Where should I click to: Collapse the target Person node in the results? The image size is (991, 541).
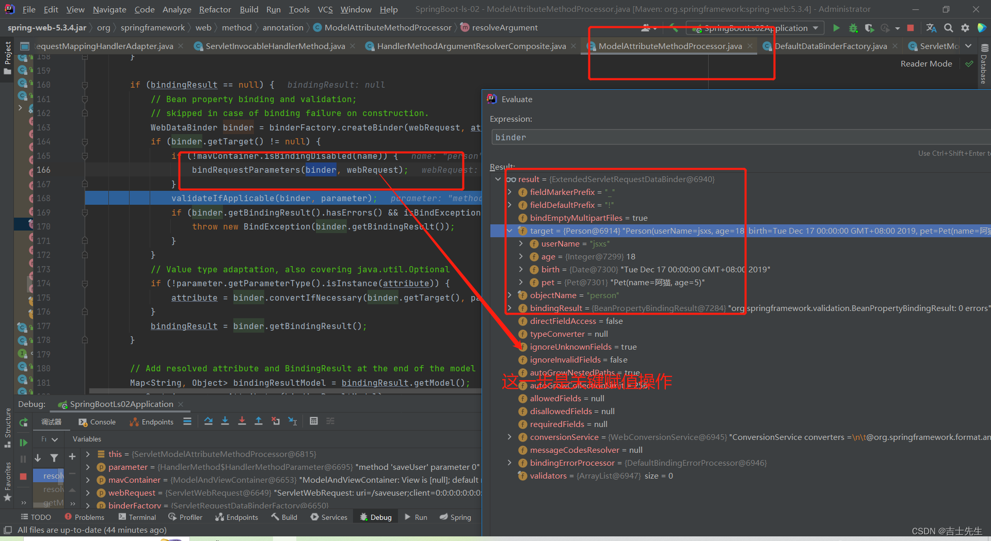tap(510, 231)
